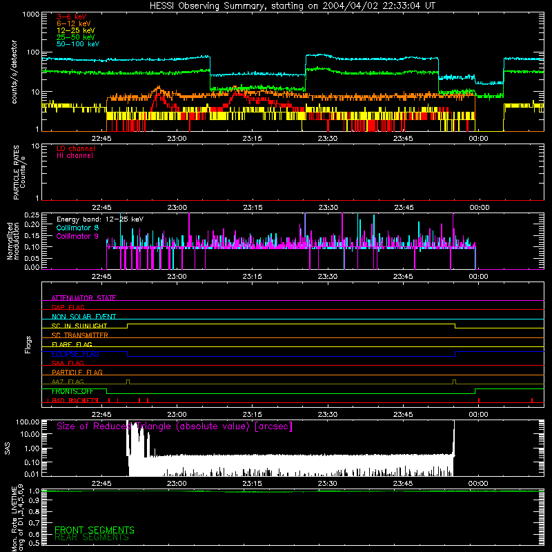
Task: Select the Collimator 8 legend entry
Action: tap(77, 228)
